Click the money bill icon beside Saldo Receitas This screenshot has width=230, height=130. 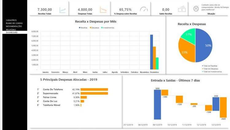tap(182, 9)
